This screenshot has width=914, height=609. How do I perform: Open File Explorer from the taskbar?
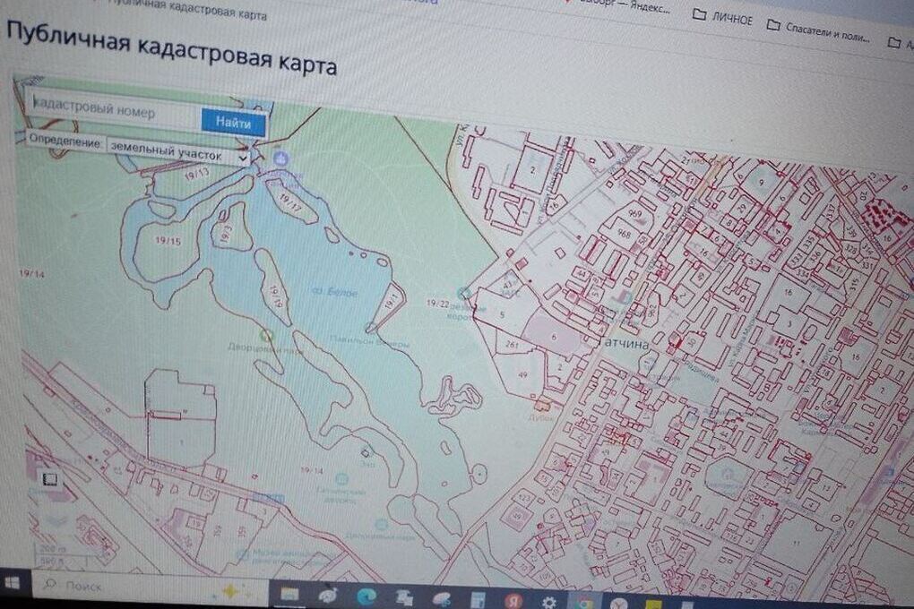point(289,593)
